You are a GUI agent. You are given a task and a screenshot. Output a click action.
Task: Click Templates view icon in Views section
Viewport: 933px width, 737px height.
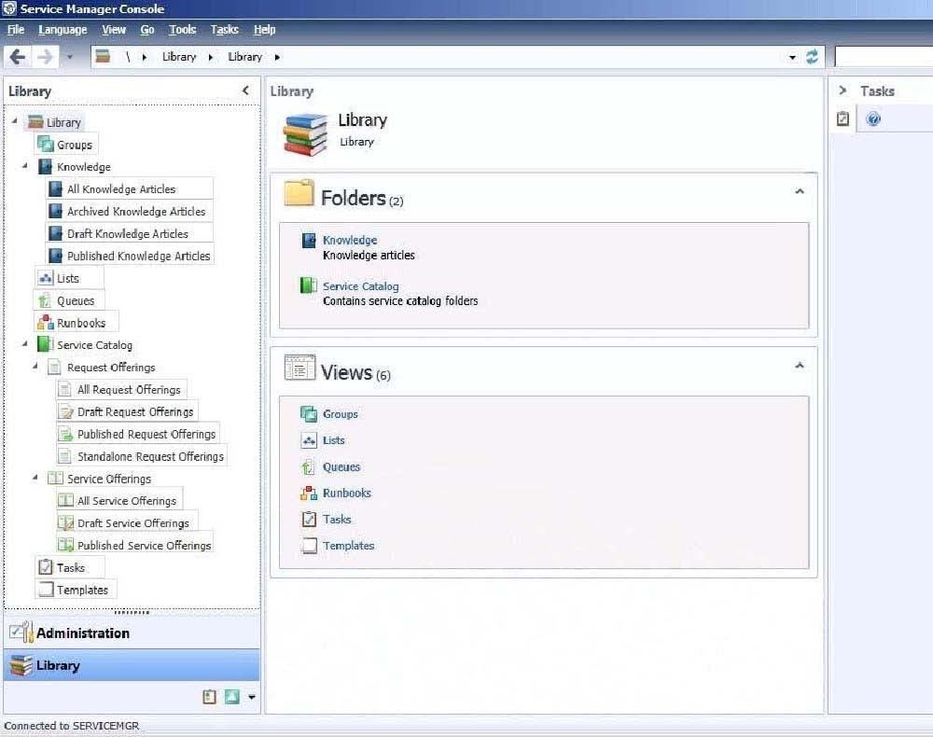point(309,546)
